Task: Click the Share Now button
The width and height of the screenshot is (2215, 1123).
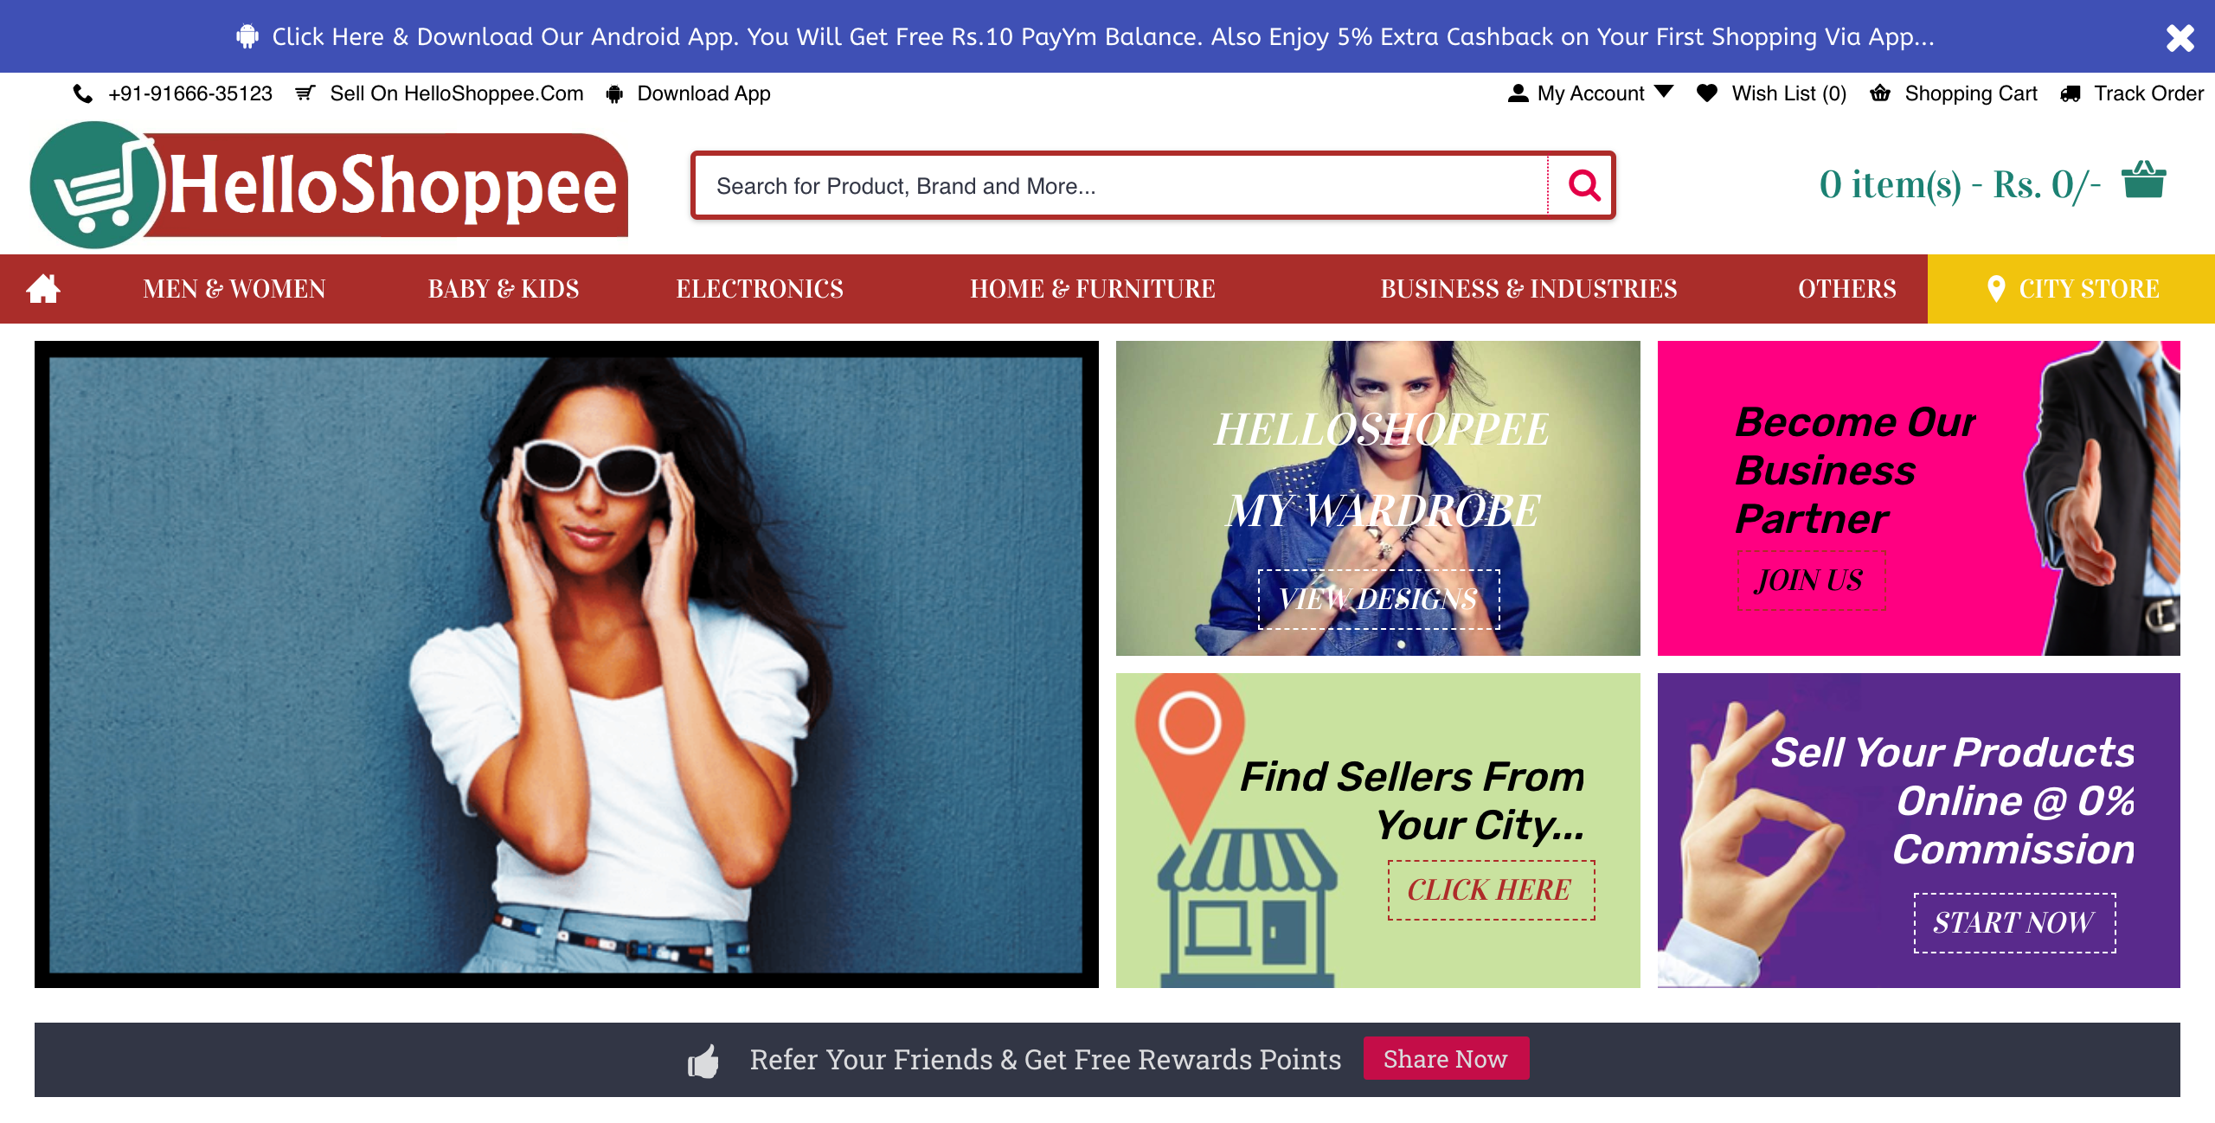Action: [1446, 1059]
